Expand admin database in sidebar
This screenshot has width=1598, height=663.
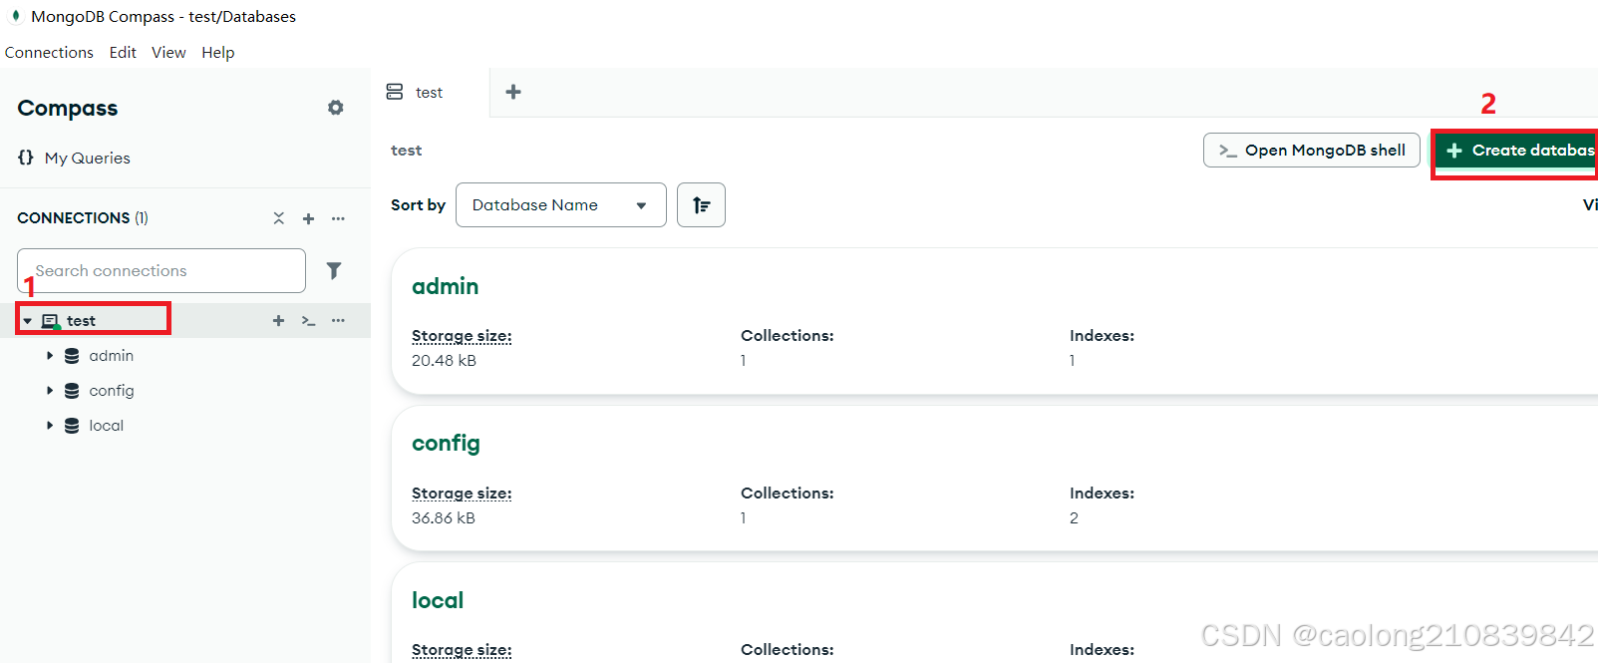click(50, 356)
